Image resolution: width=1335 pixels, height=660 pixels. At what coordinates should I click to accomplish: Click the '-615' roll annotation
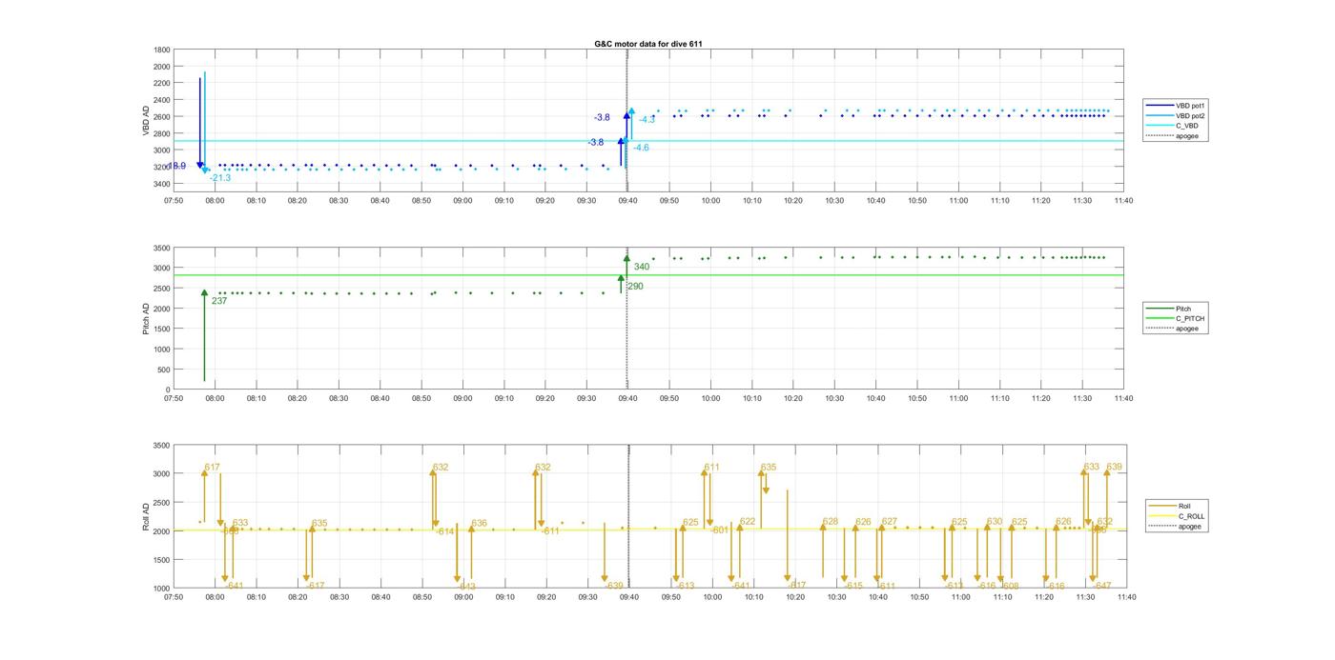tap(853, 587)
